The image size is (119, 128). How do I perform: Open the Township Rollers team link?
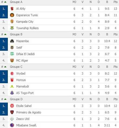27,28
